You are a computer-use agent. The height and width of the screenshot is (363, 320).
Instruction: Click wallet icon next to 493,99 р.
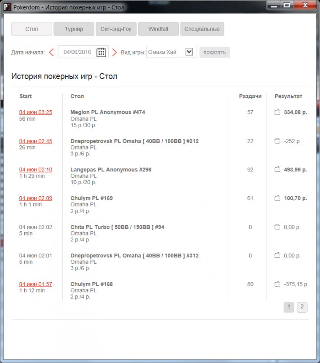[277, 170]
